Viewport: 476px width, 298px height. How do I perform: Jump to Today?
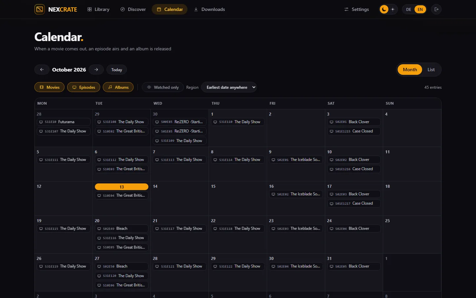117,70
